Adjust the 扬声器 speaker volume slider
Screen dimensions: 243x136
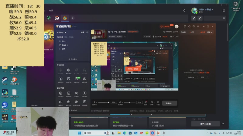coord(129,102)
